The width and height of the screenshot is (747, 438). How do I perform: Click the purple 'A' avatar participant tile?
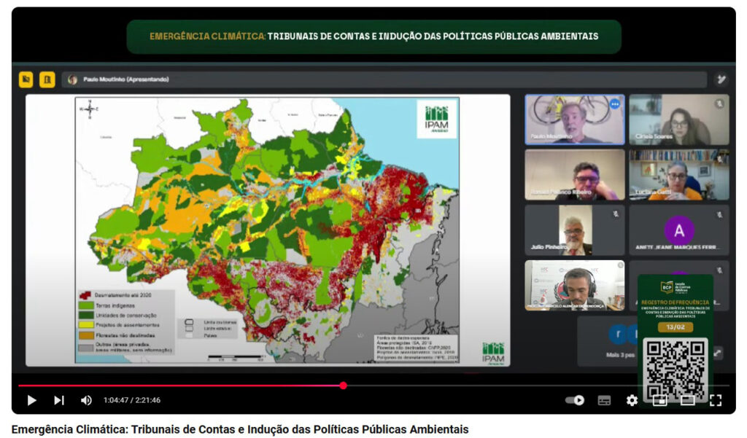coord(679,230)
